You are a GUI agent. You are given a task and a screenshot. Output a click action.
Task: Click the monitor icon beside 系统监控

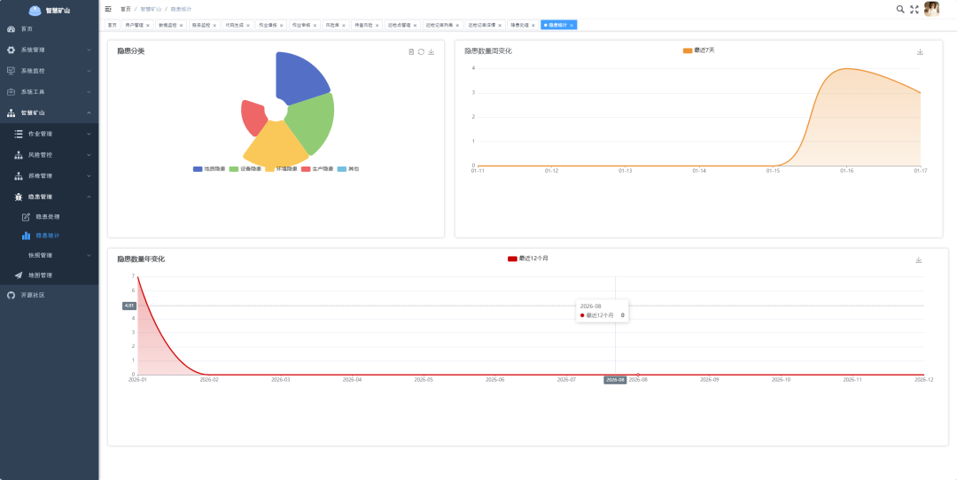(x=11, y=71)
